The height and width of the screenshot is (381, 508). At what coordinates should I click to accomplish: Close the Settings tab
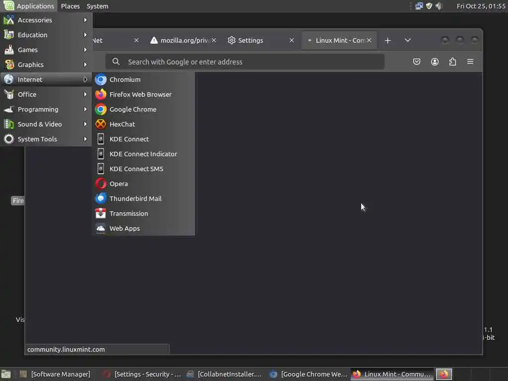coord(292,40)
